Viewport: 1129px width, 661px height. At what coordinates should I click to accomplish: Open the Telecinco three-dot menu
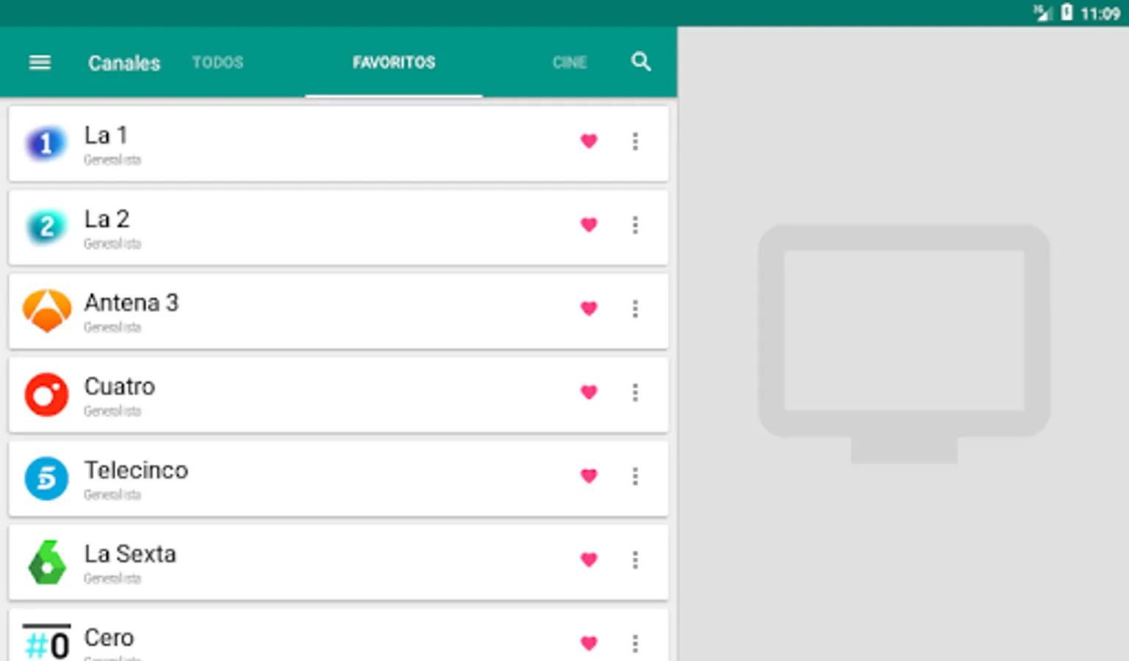[x=635, y=476]
